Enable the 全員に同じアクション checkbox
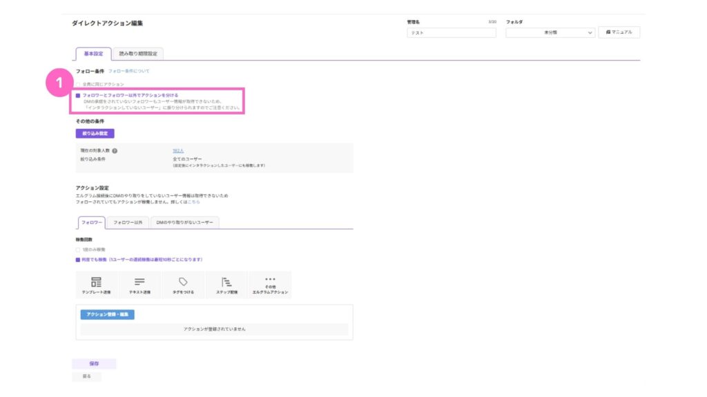This screenshot has width=707, height=397. click(x=78, y=83)
